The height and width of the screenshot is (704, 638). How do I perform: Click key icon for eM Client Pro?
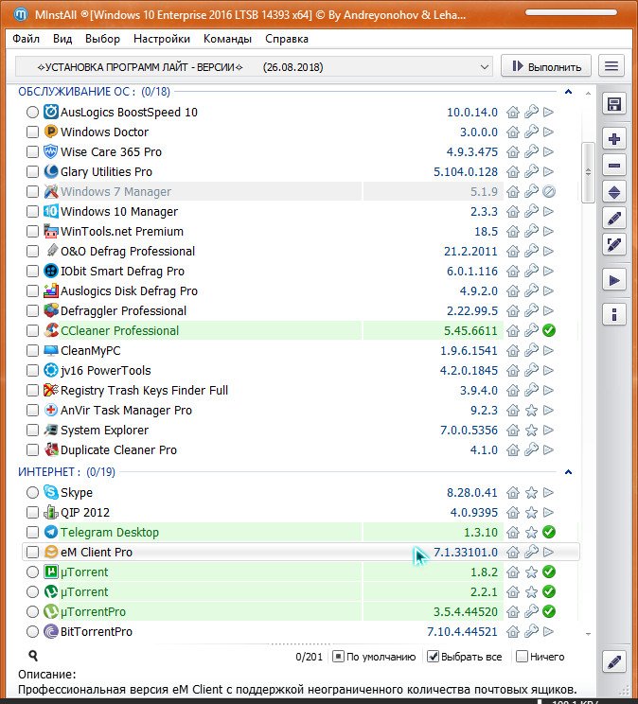(531, 552)
